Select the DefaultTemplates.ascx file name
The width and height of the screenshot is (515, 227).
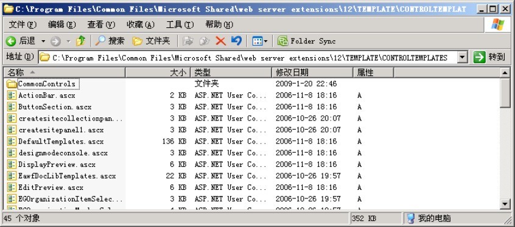pos(61,142)
